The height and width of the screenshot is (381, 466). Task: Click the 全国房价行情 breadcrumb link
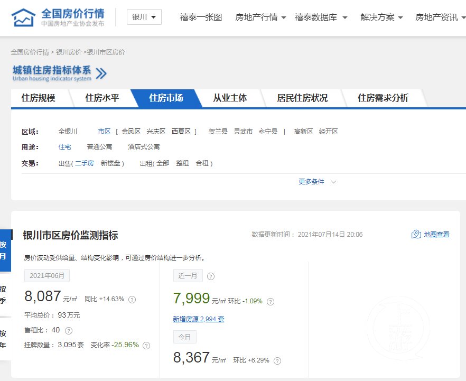pos(30,52)
